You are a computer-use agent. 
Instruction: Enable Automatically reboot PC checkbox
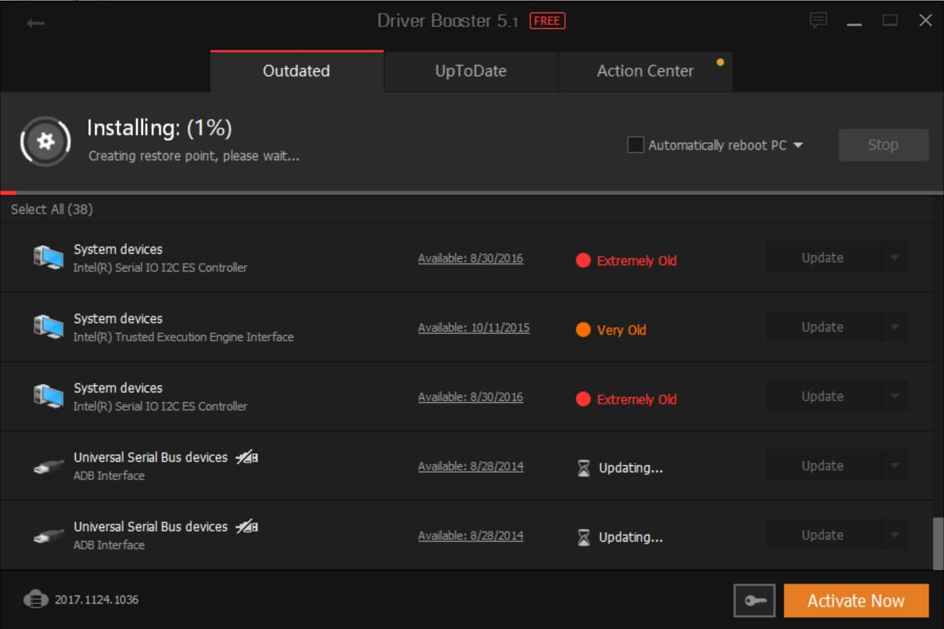point(635,145)
